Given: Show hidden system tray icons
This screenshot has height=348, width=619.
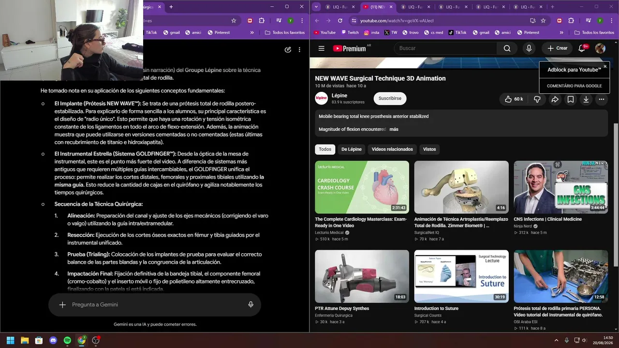Looking at the screenshot, I should pyautogui.click(x=556, y=340).
